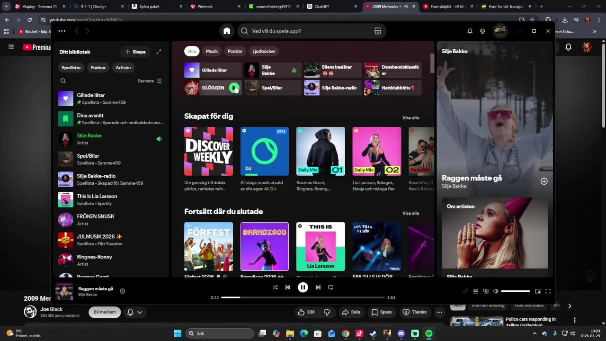Go to Spotify Home via house icon
606x341 pixels.
227,31
